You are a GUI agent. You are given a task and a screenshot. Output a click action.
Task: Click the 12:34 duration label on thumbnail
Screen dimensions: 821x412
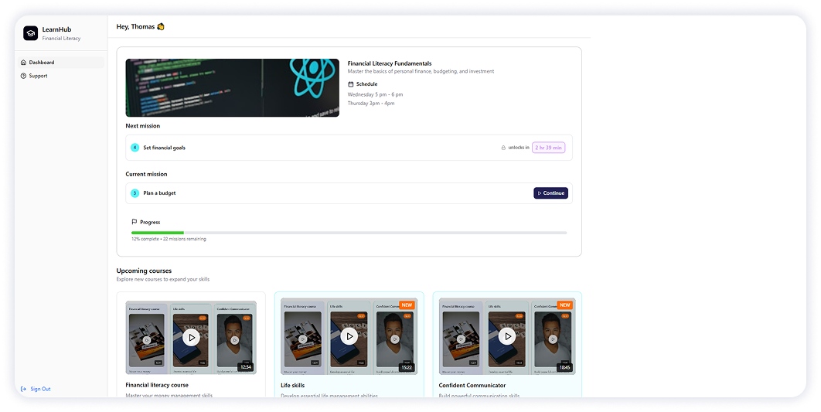coord(245,367)
